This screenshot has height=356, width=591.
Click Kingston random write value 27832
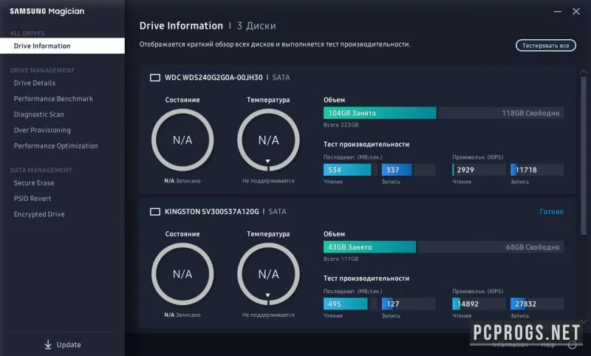[525, 304]
